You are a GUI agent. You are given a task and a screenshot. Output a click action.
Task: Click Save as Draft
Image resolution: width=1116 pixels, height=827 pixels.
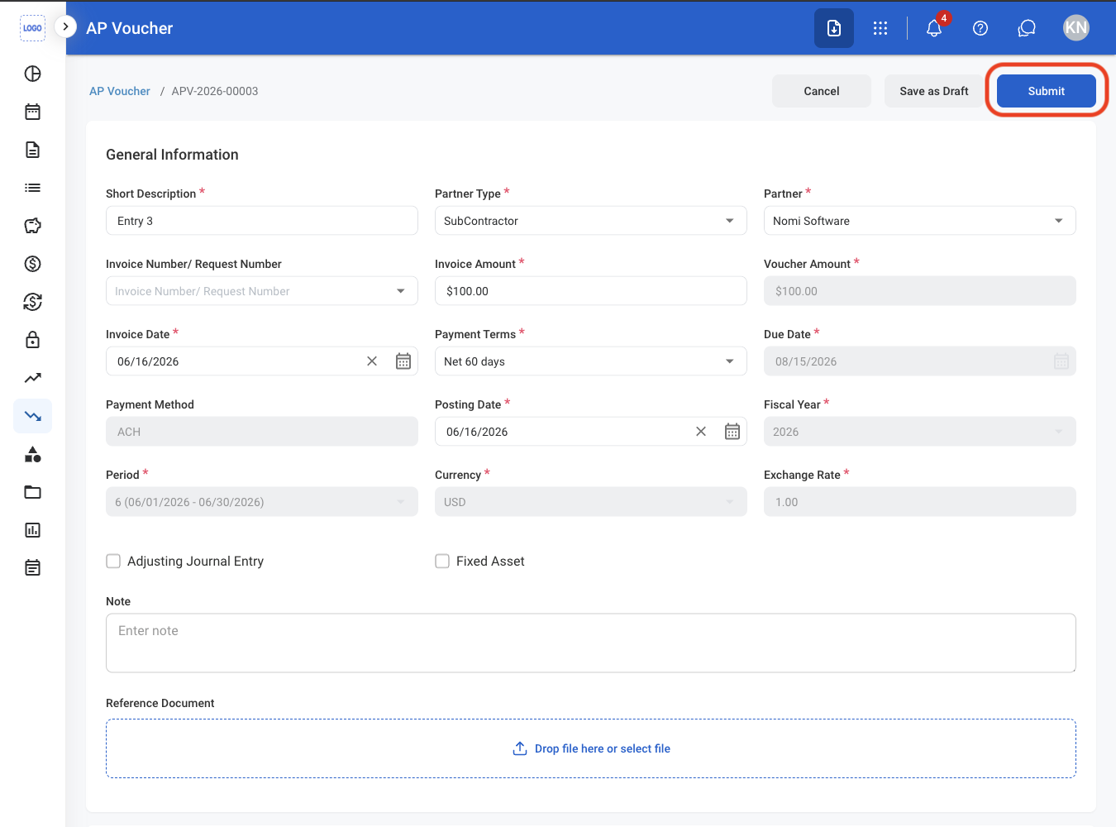[x=934, y=91]
